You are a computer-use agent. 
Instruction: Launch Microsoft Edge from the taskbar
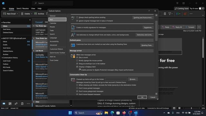(112, 113)
